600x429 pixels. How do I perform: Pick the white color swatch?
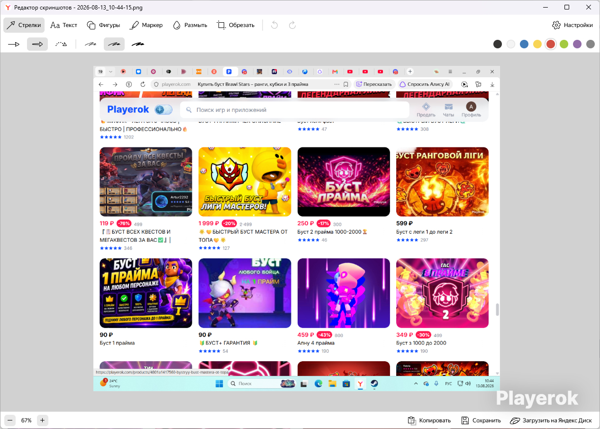click(x=511, y=44)
